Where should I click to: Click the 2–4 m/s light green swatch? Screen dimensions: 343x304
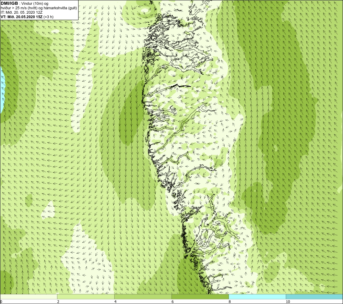click(86, 296)
